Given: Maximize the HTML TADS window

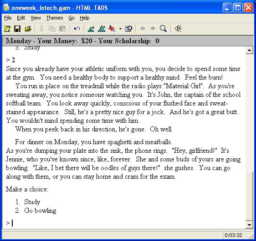Looking at the screenshot, I should pos(238,8).
